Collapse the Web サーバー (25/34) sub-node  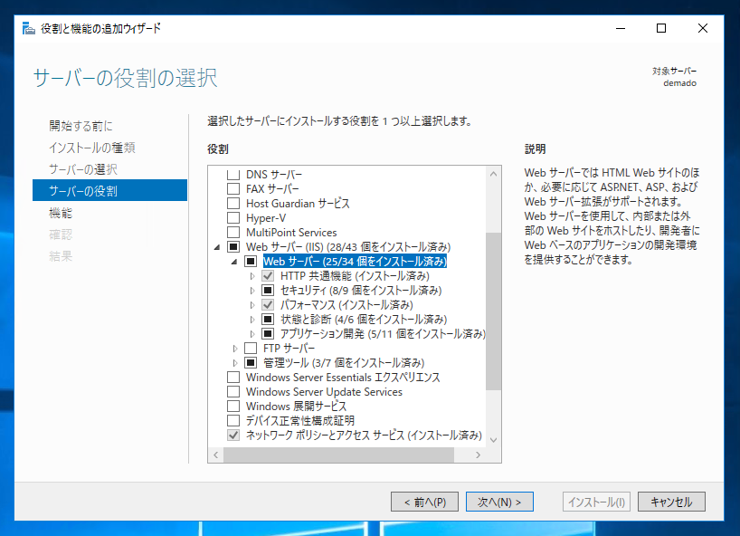click(x=234, y=262)
